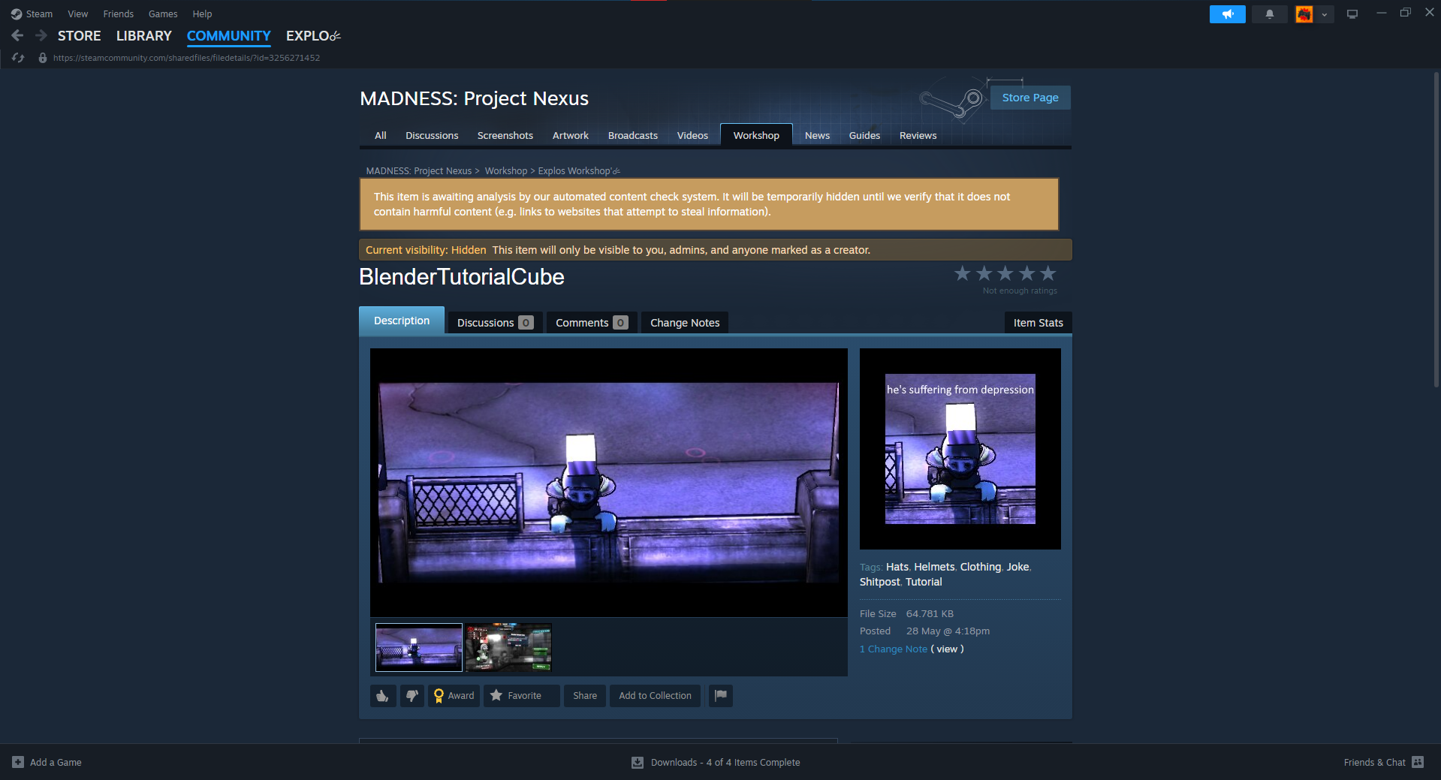Switch to the Artwork tab
The width and height of the screenshot is (1441, 780).
pyautogui.click(x=571, y=135)
